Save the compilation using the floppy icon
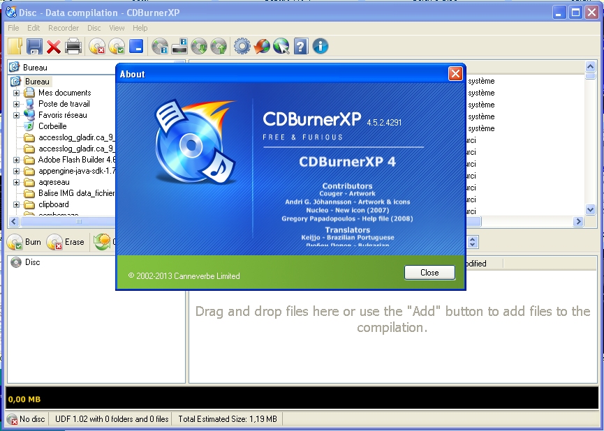Image resolution: width=604 pixels, height=431 pixels. click(34, 47)
